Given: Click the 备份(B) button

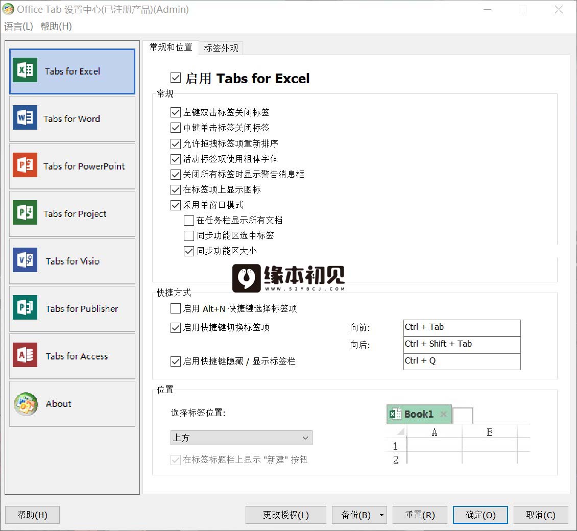Looking at the screenshot, I should 355,515.
